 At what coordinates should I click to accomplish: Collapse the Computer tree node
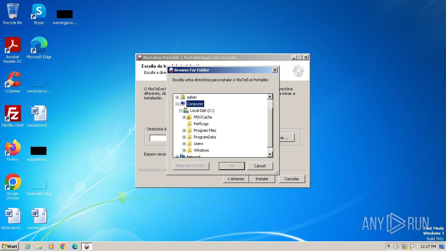pyautogui.click(x=177, y=104)
